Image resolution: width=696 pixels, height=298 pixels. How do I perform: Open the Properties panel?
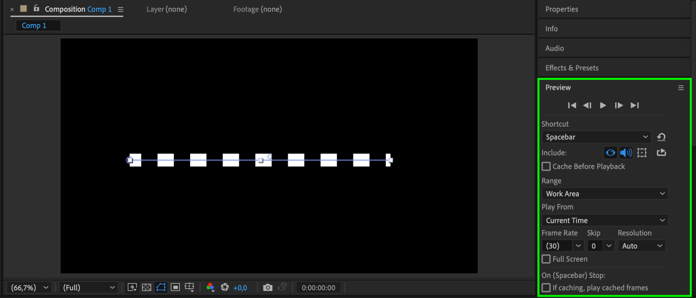point(562,9)
